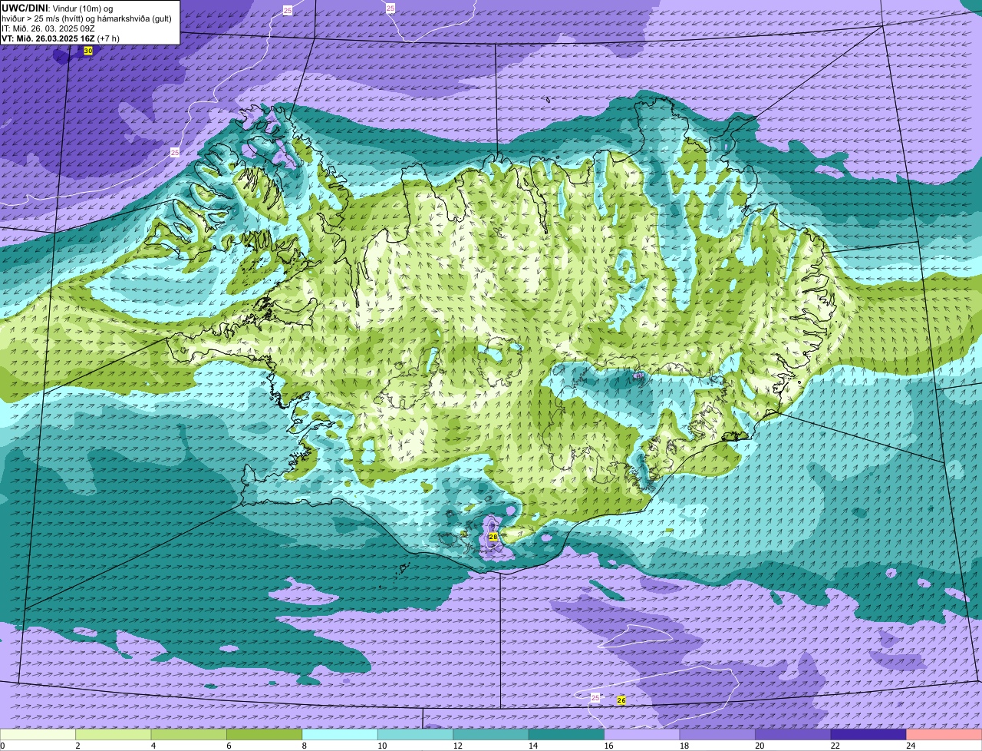The width and height of the screenshot is (982, 751).
Task: Click the green 4–6 legend swatch
Action: 189,735
